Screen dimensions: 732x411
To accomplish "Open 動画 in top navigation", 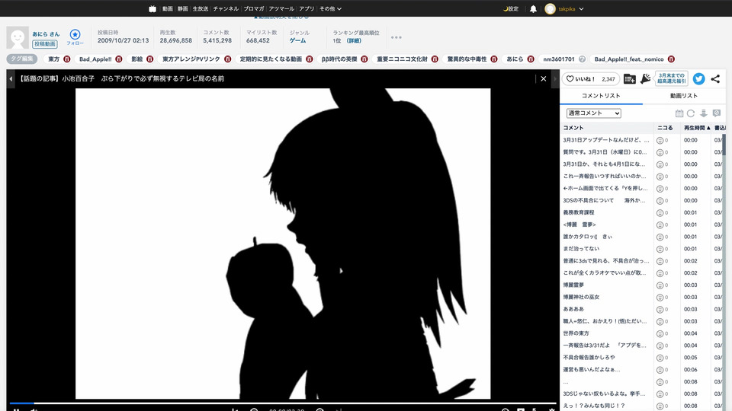I will [x=168, y=9].
